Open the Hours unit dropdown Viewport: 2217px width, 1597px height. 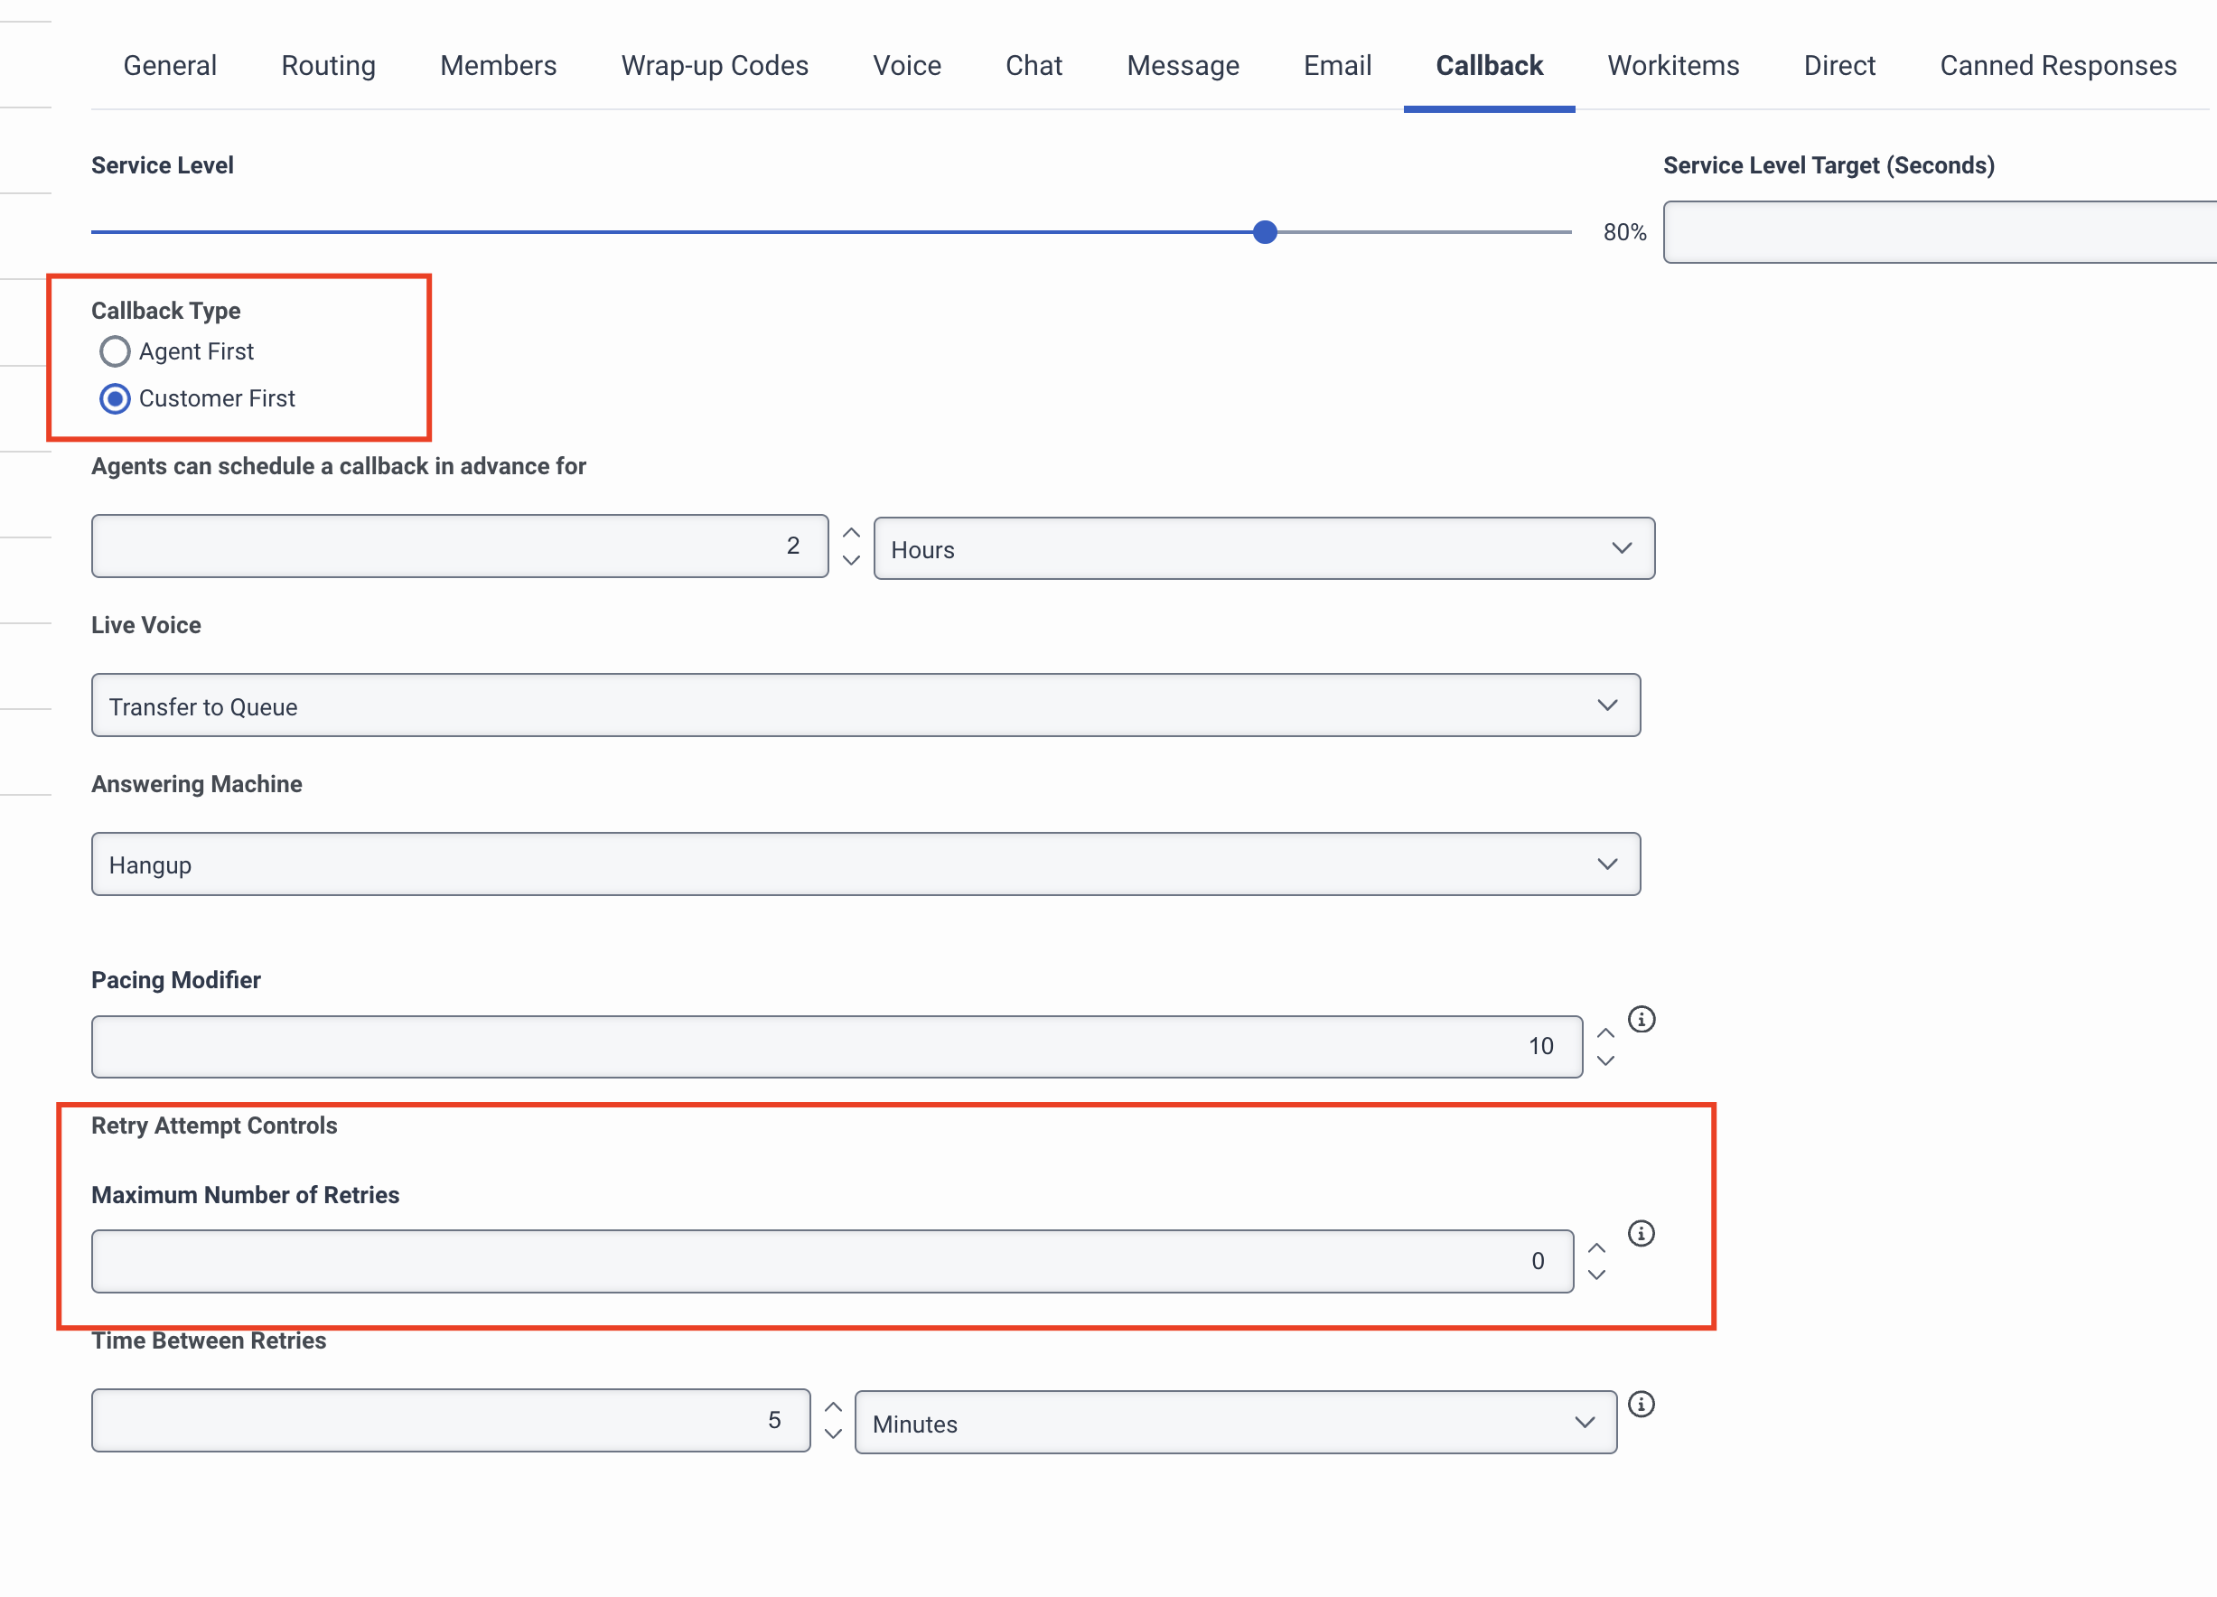click(1263, 548)
